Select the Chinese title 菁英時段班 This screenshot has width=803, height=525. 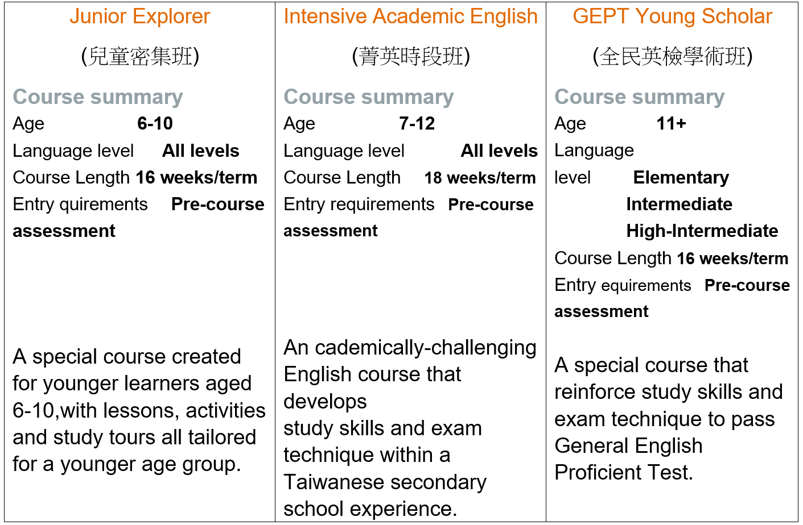[x=411, y=56]
